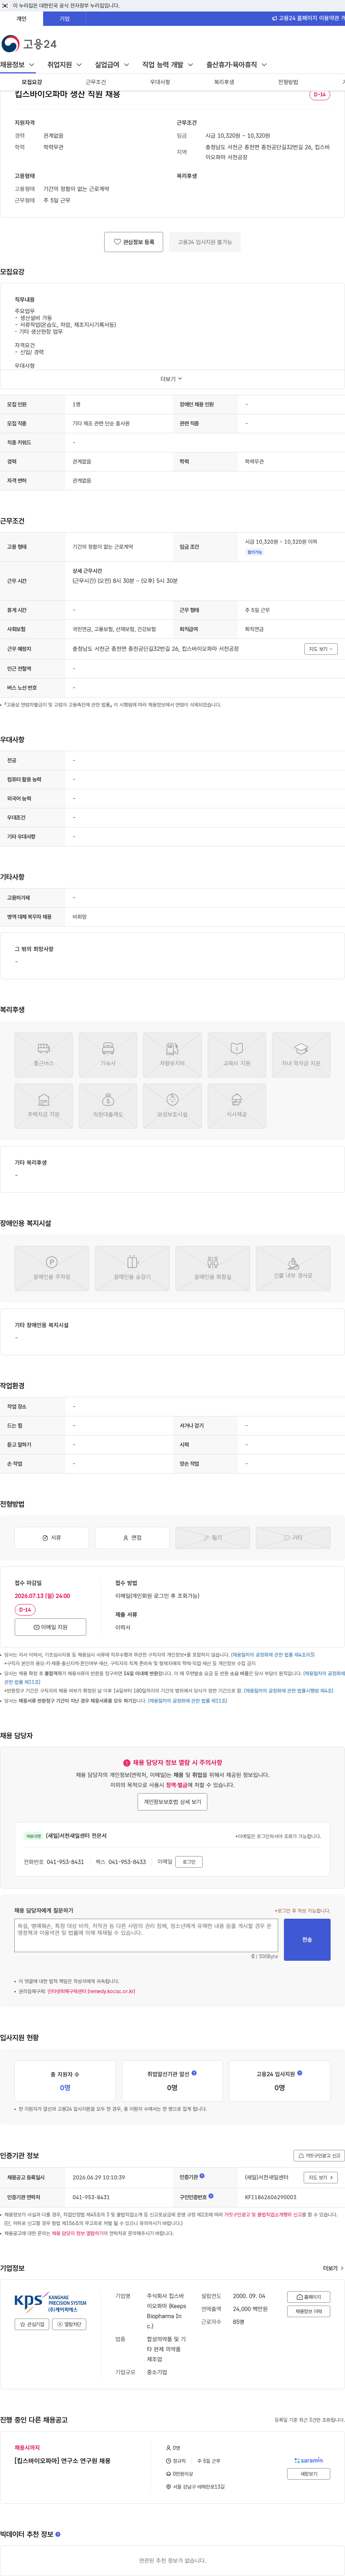Select the 서류 screening method box
345x2576 pixels.
coord(52,1538)
